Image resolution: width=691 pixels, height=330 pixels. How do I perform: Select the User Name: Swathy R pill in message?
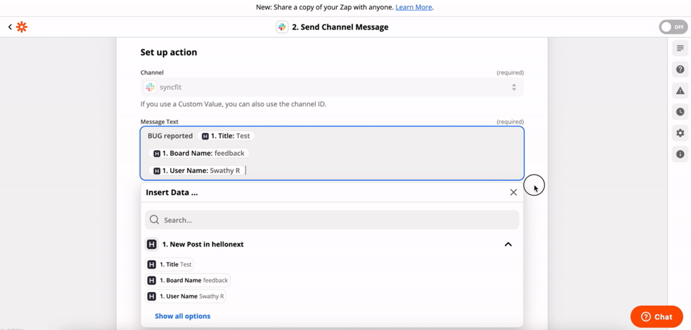pyautogui.click(x=197, y=171)
